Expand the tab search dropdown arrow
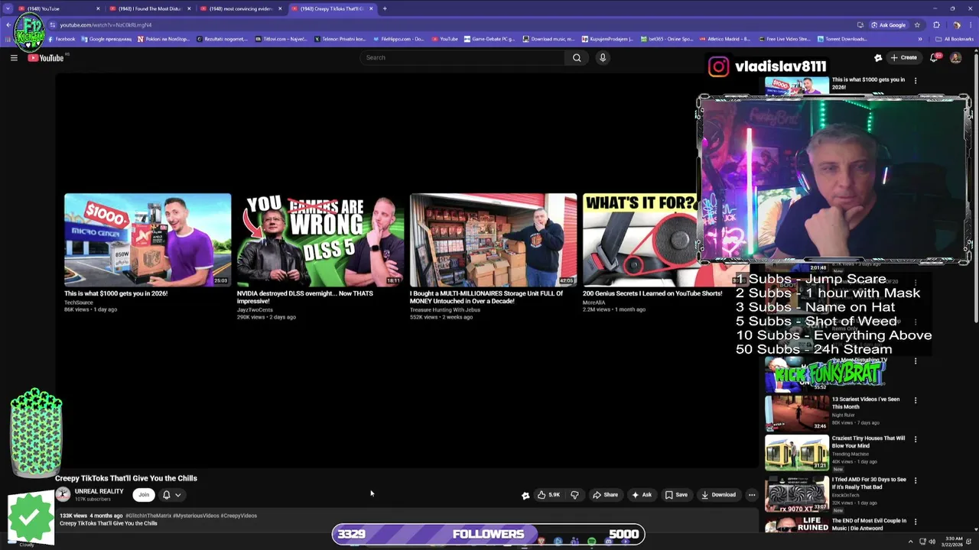The image size is (979, 550). pyautogui.click(x=8, y=8)
